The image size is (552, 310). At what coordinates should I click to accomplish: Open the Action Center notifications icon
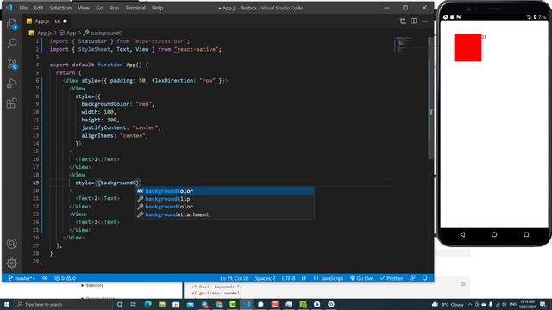[x=543, y=304]
